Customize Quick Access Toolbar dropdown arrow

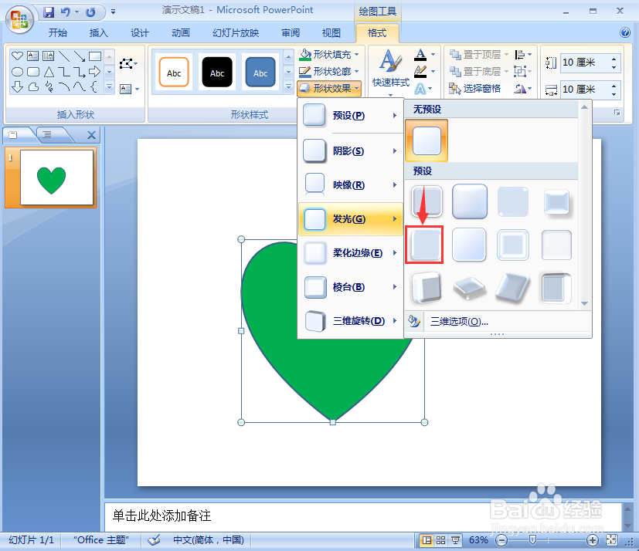114,12
